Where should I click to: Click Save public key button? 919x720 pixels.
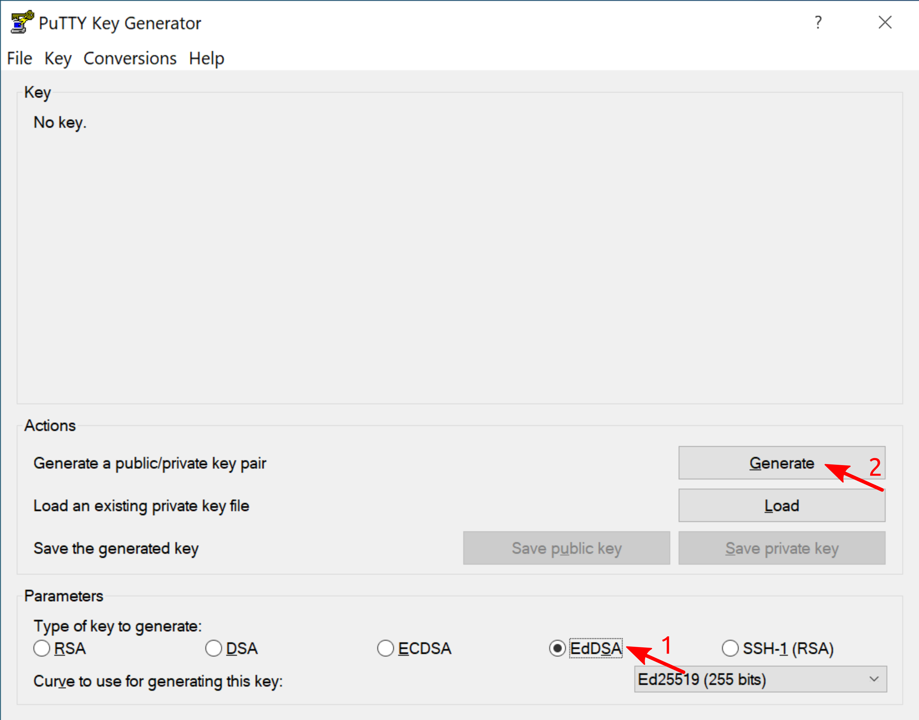pos(566,548)
